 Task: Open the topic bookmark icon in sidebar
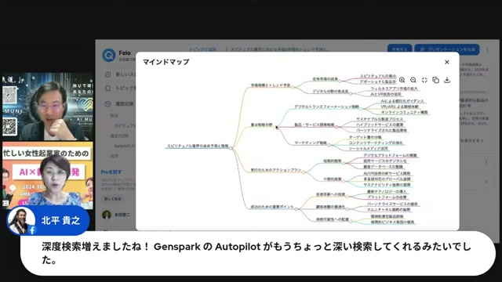pos(108,88)
